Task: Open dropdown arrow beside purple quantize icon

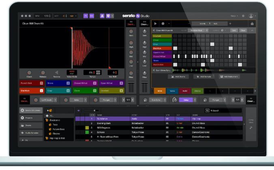Action: [112, 16]
